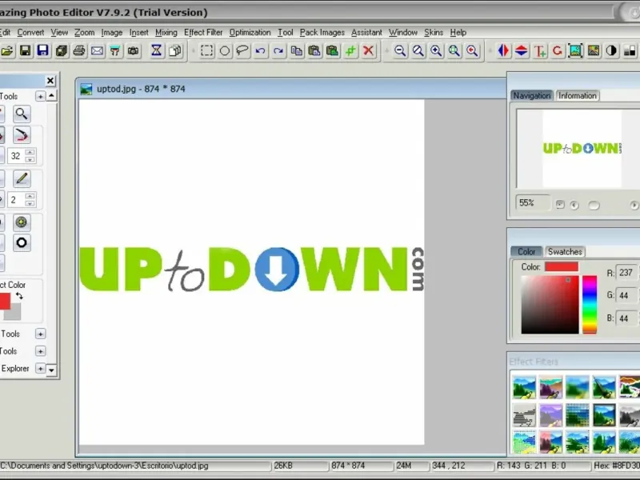This screenshot has width=640, height=480.
Task: Click the tools panel scroll down arrow
Action: tap(51, 370)
